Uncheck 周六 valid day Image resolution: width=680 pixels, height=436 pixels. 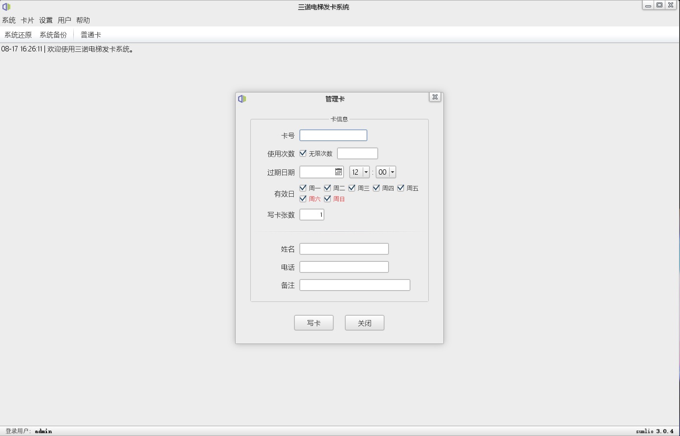point(303,199)
